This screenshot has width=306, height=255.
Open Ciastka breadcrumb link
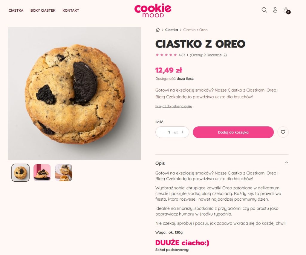[x=171, y=30]
